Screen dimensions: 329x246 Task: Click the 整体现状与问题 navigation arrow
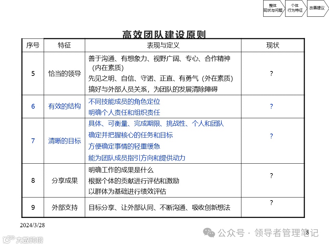[273, 8]
